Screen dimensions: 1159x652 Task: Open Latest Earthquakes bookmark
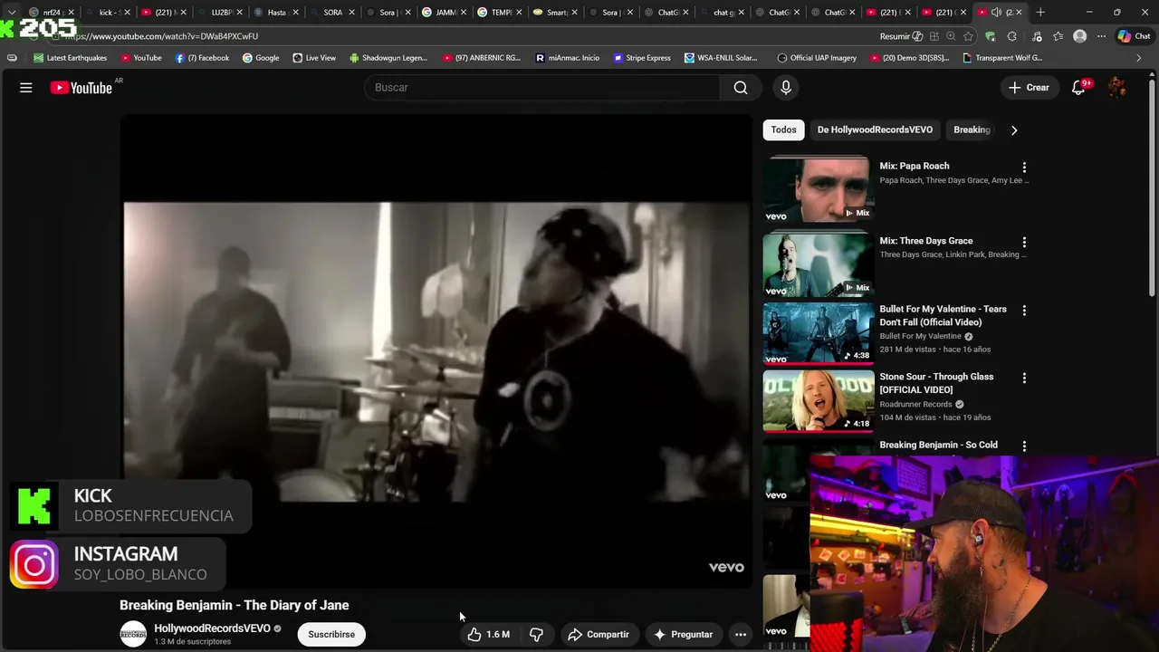click(x=70, y=58)
